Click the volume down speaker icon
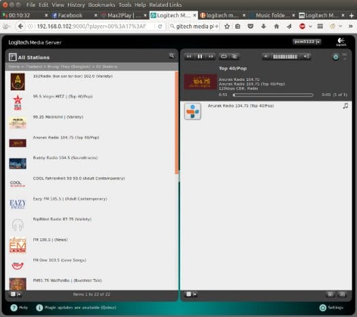Image resolution: width=357 pixels, height=317 pixels. (x=265, y=56)
